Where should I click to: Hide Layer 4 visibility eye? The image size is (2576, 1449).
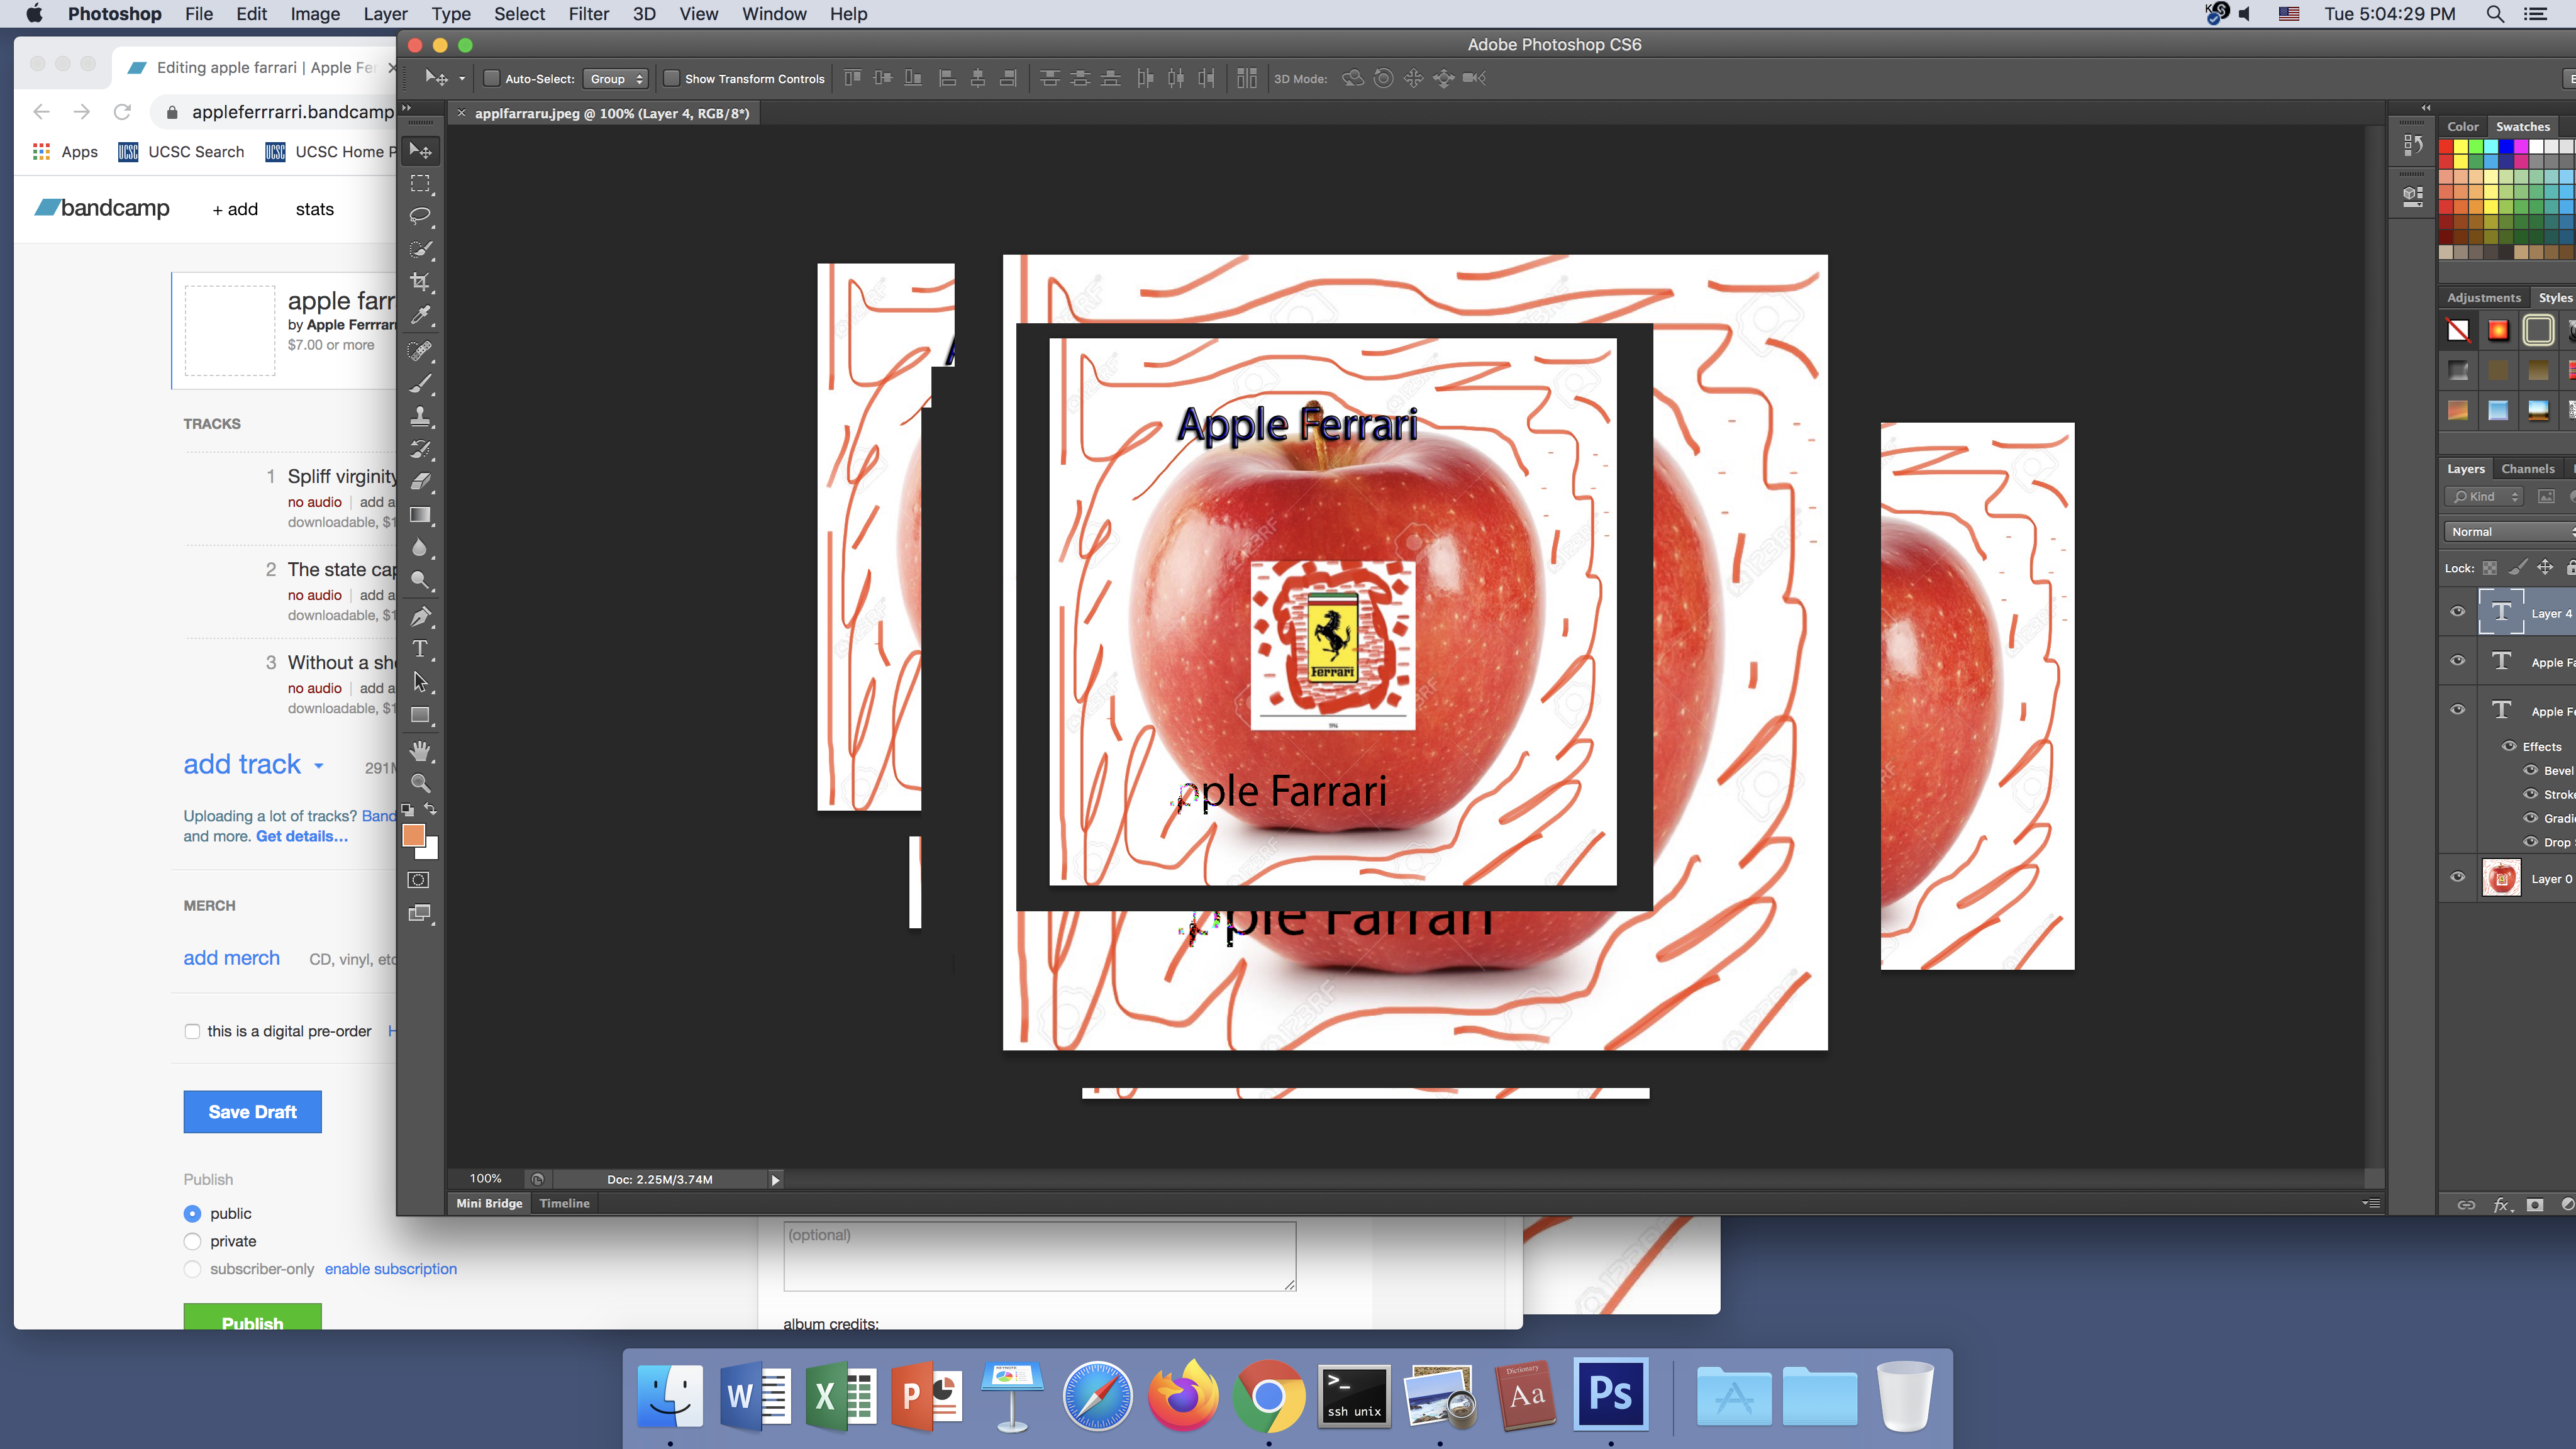pyautogui.click(x=2457, y=612)
